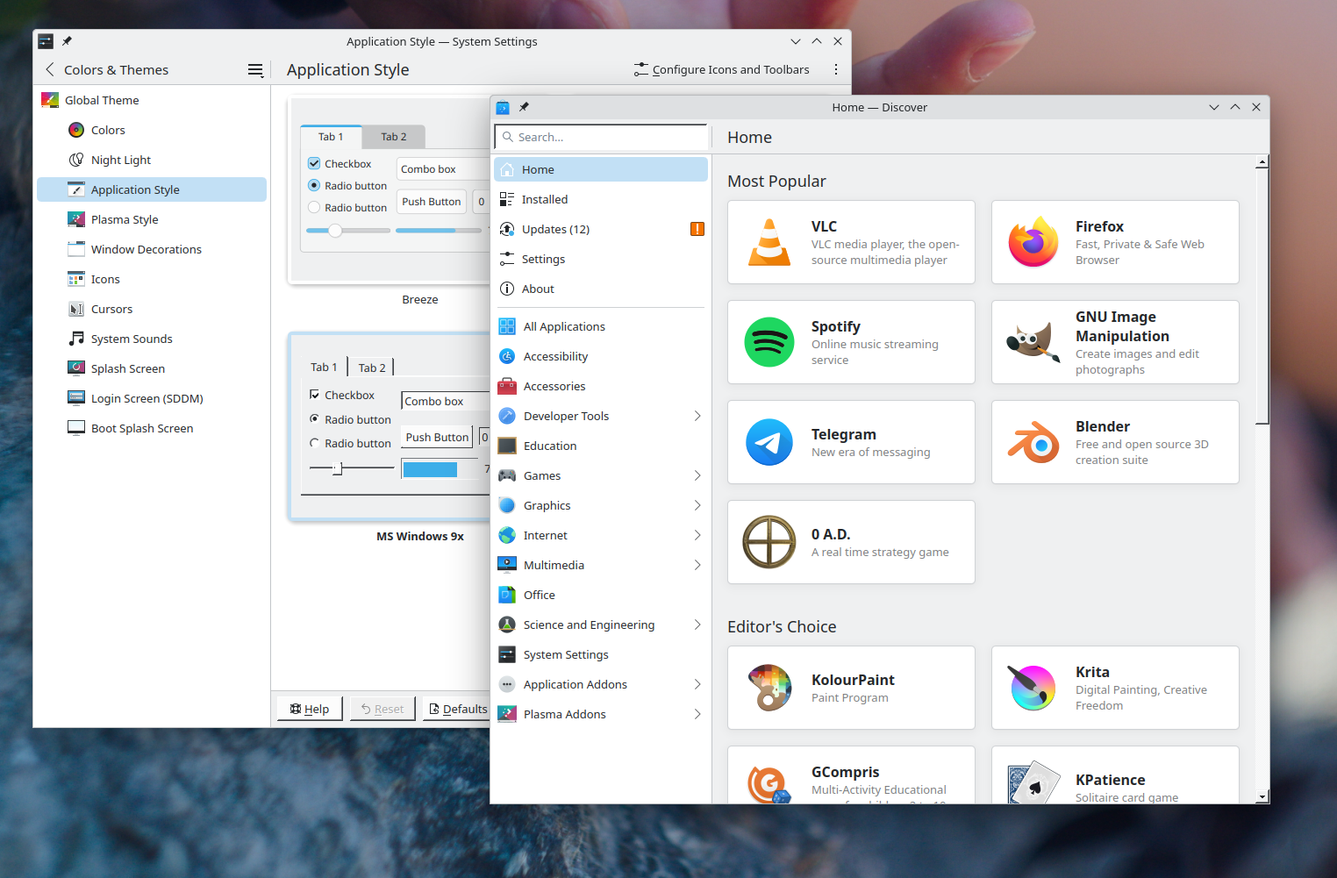The height and width of the screenshot is (878, 1337).
Task: Click the Global Theme icon
Action: [x=50, y=100]
